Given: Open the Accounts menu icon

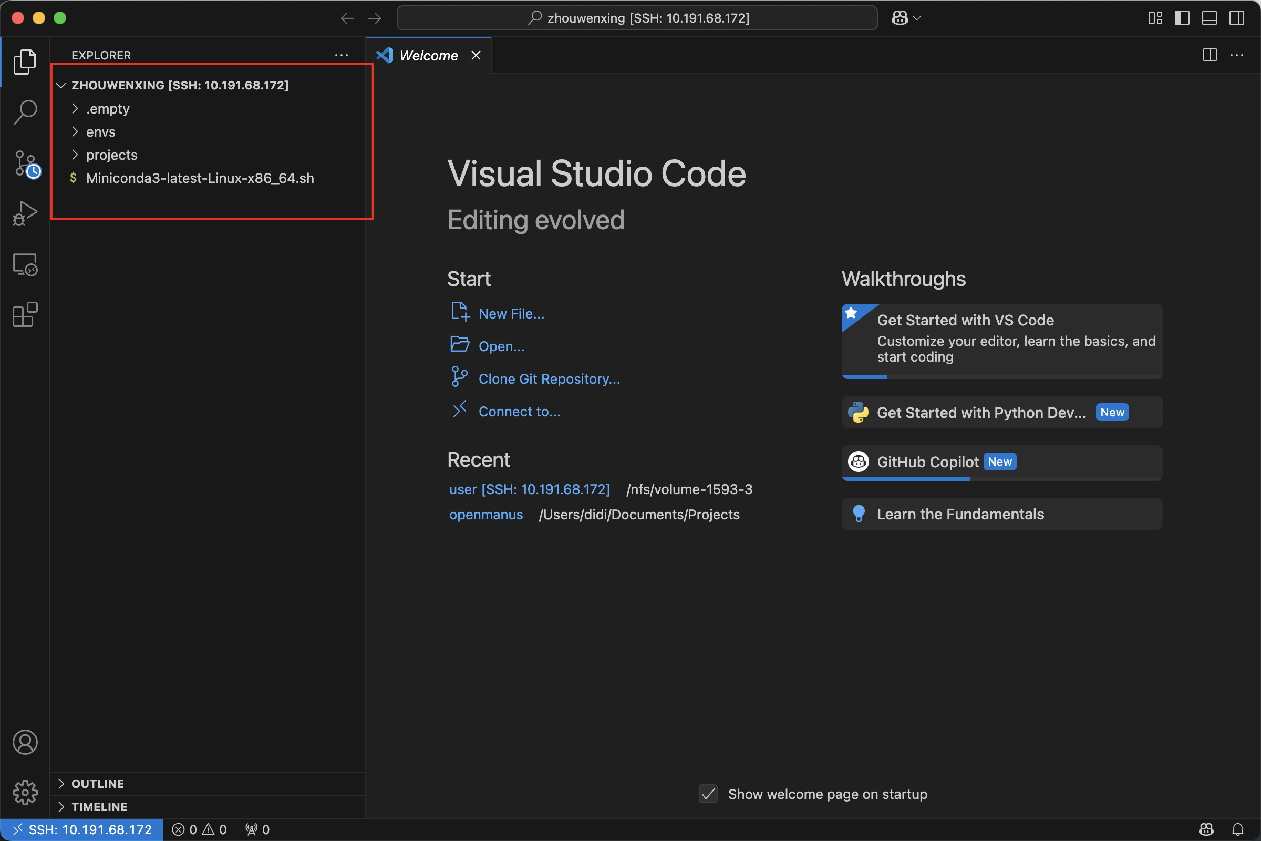Looking at the screenshot, I should [25, 742].
